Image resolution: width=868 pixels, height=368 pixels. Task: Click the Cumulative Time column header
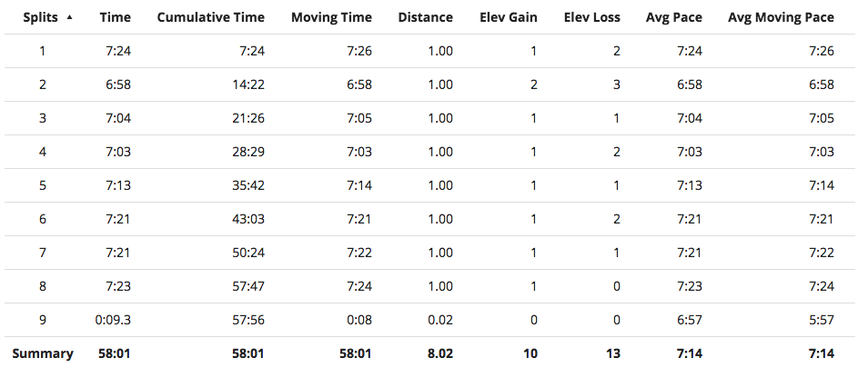pos(210,17)
